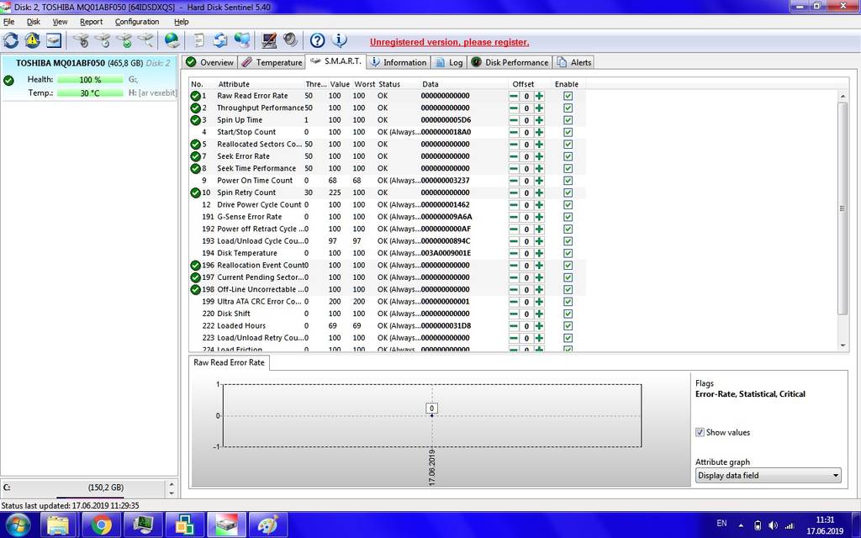Click the SMART list vertical scrollbar thumb
The image size is (861, 538).
843,208
